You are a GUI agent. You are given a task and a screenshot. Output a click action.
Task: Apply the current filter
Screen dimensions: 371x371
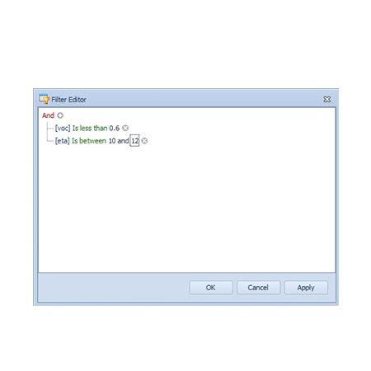(x=306, y=288)
